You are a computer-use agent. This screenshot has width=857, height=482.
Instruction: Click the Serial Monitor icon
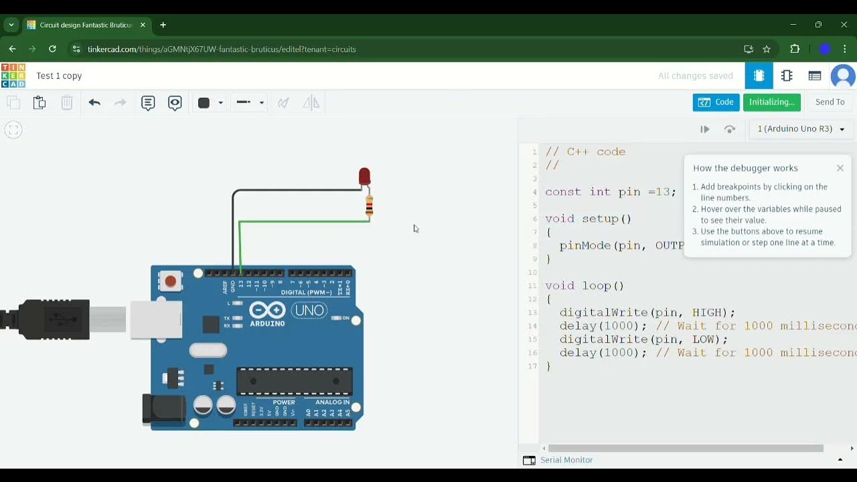(529, 460)
